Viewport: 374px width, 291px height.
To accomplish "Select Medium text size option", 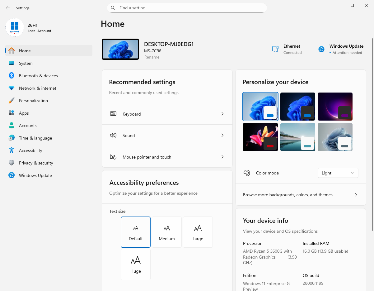I will 167,232.
